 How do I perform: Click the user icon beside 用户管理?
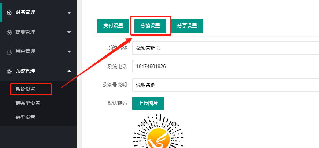[9, 52]
